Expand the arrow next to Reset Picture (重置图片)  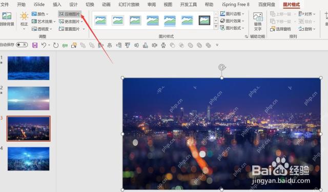[84, 29]
